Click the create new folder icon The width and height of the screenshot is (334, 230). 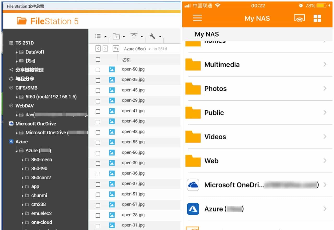point(116,37)
